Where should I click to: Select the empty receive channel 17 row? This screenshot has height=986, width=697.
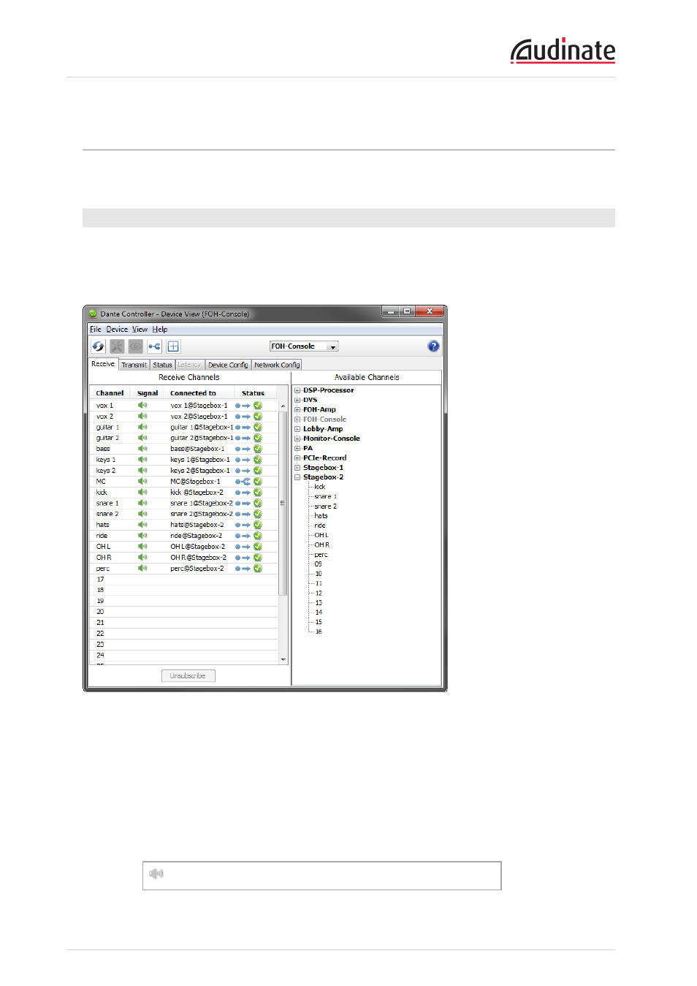[x=183, y=580]
